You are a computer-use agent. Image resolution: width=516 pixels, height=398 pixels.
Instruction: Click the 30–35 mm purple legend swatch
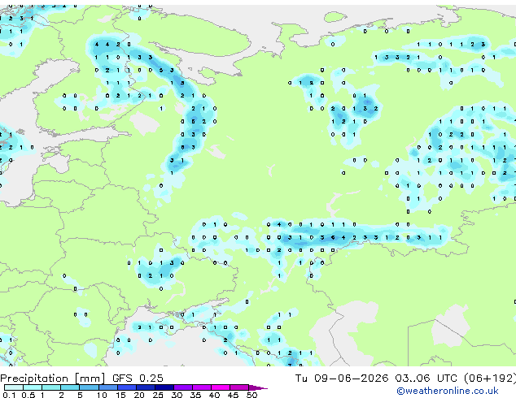pyautogui.click(x=182, y=387)
